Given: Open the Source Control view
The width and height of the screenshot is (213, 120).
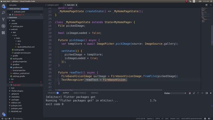Looking at the screenshot, I should coord(3,19).
